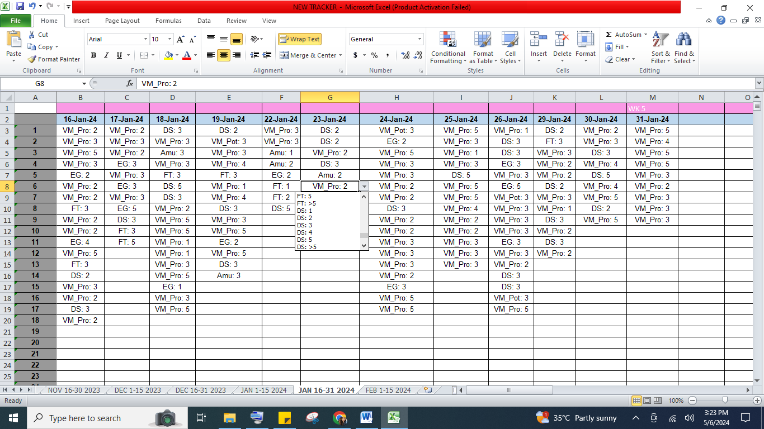The width and height of the screenshot is (764, 429).
Task: Click the Insert cells icon
Action: tap(539, 39)
